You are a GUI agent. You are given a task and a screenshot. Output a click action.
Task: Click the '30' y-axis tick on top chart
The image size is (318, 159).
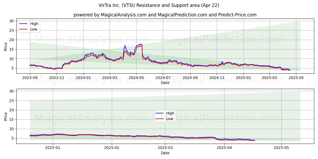pyautogui.click(x=11, y=21)
